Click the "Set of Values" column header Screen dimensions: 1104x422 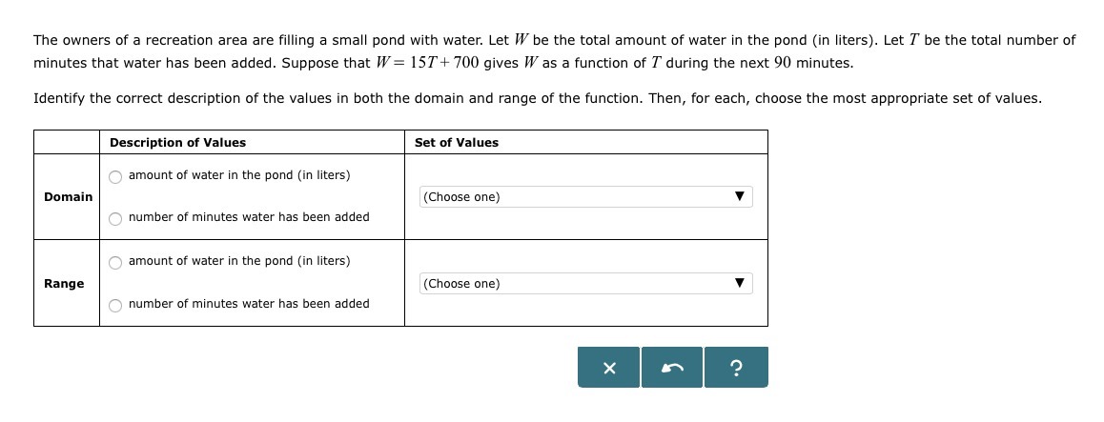(x=457, y=143)
